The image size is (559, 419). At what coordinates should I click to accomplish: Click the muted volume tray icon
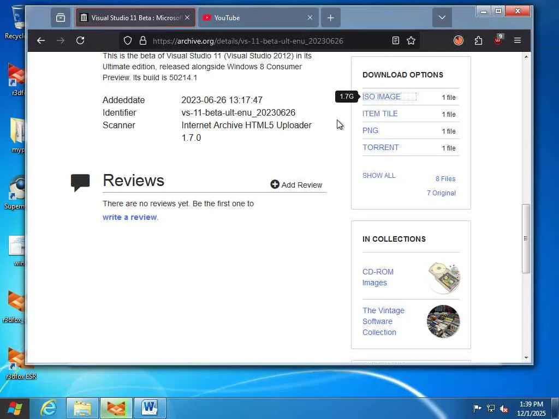pyautogui.click(x=504, y=409)
